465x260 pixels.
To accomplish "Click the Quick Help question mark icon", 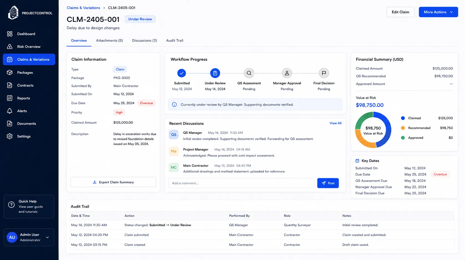I will (11, 205).
